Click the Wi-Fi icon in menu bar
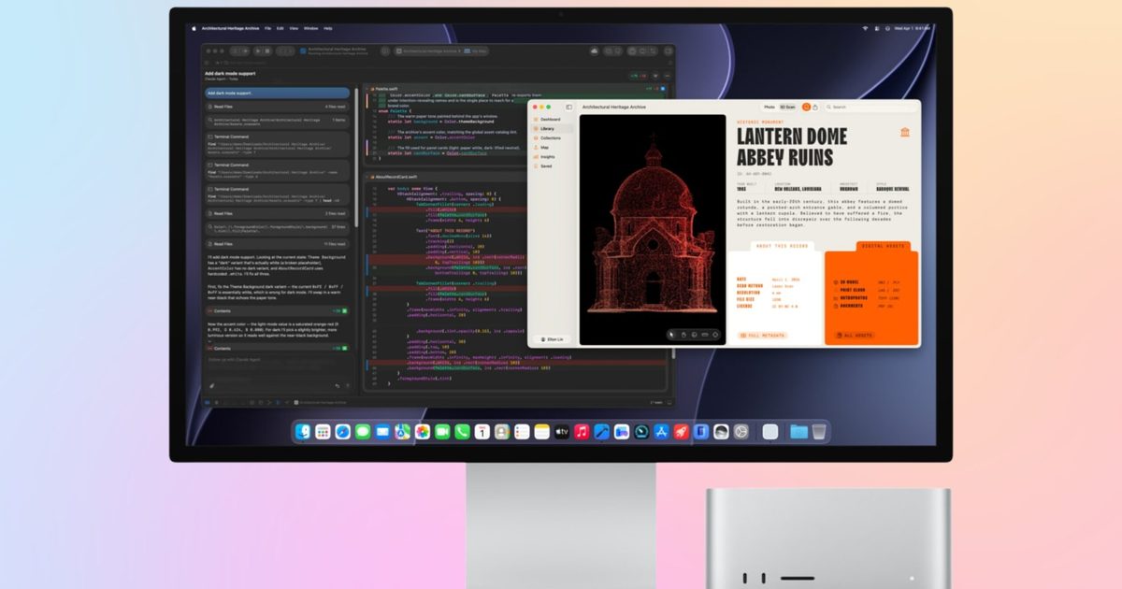Screen dimensions: 1122x589 click(865, 28)
